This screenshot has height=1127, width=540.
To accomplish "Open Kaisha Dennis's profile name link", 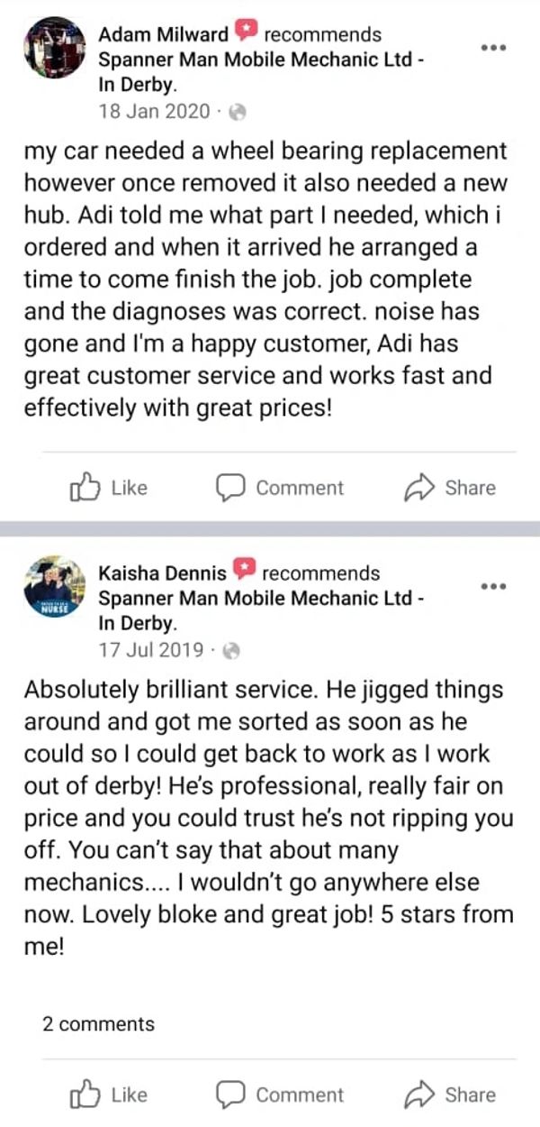I will [x=164, y=573].
